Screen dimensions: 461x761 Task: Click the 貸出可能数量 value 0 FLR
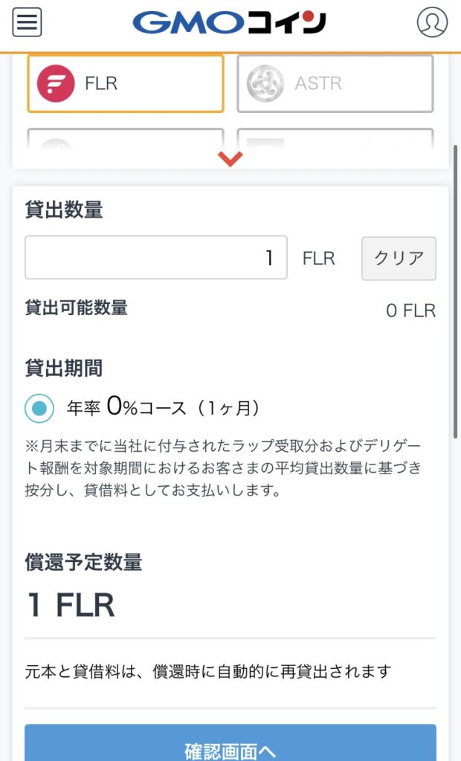(410, 311)
